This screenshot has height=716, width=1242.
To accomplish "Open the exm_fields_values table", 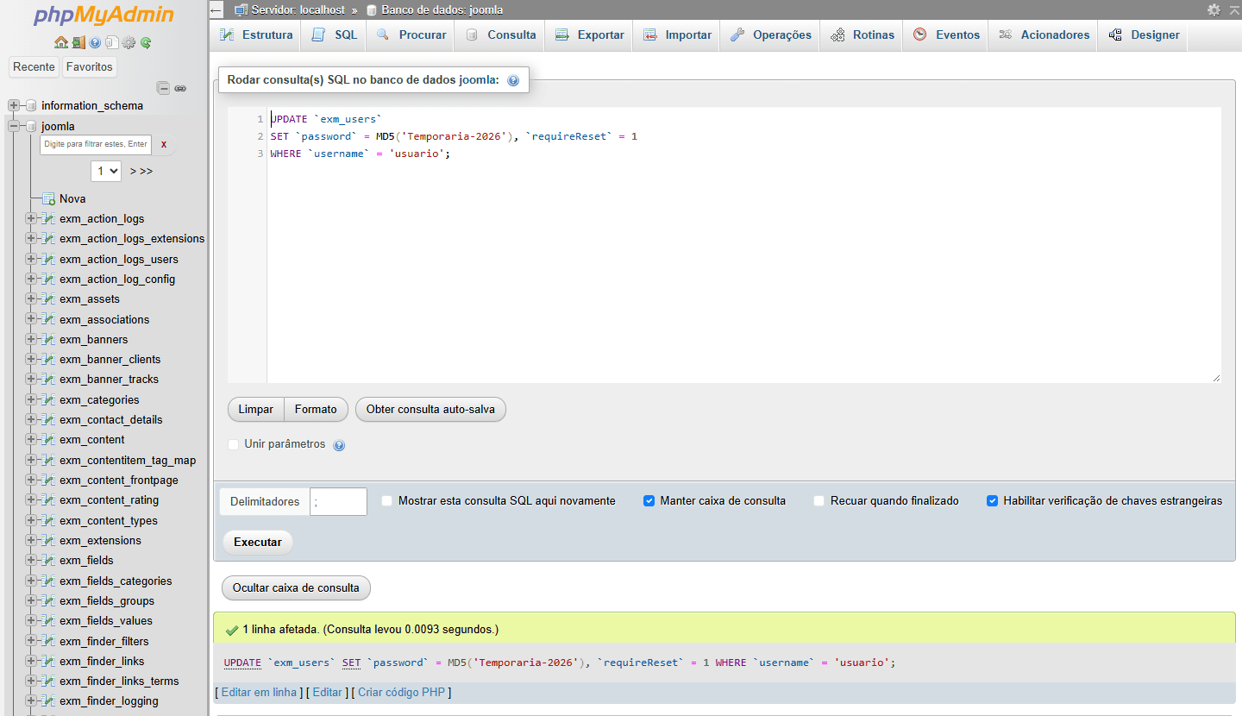I will click(x=106, y=620).
